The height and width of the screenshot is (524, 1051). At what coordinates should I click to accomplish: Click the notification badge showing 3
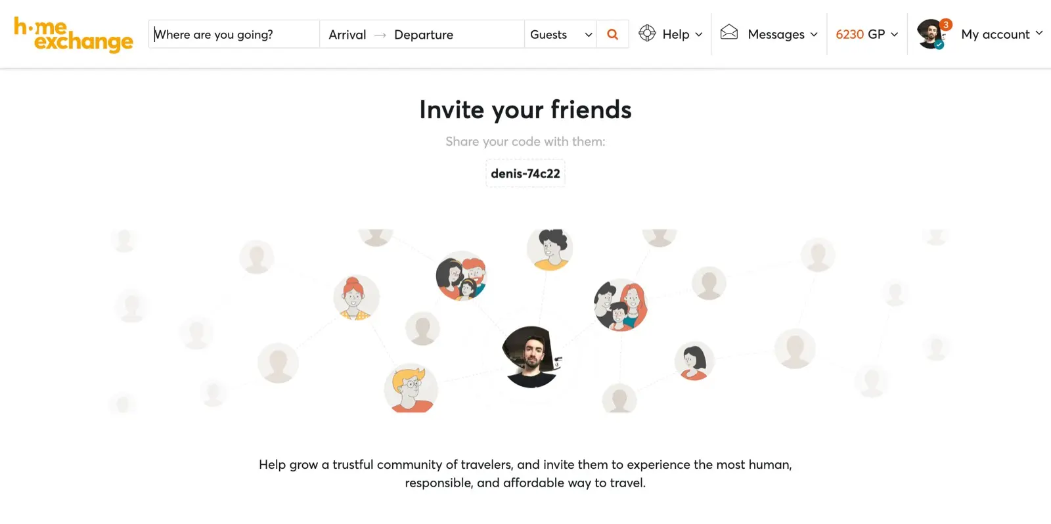(946, 24)
